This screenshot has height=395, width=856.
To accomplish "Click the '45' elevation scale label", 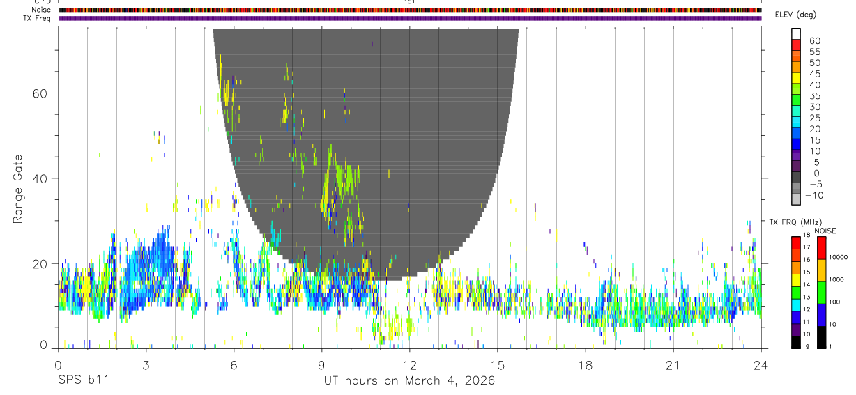I will pos(813,74).
